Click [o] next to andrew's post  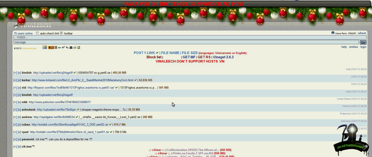[x=19, y=117]
